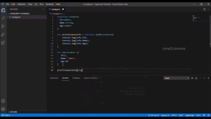Open the Manage gear icon
This screenshot has height=119, width=211.
[3, 109]
